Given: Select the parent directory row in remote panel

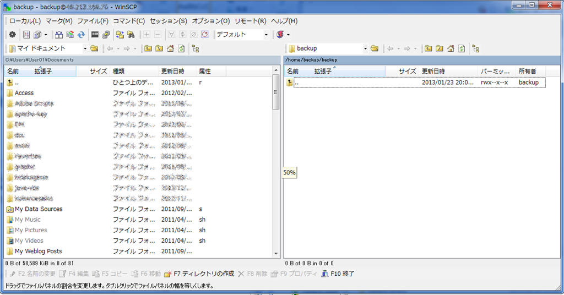Looking at the screenshot, I should tap(416, 83).
